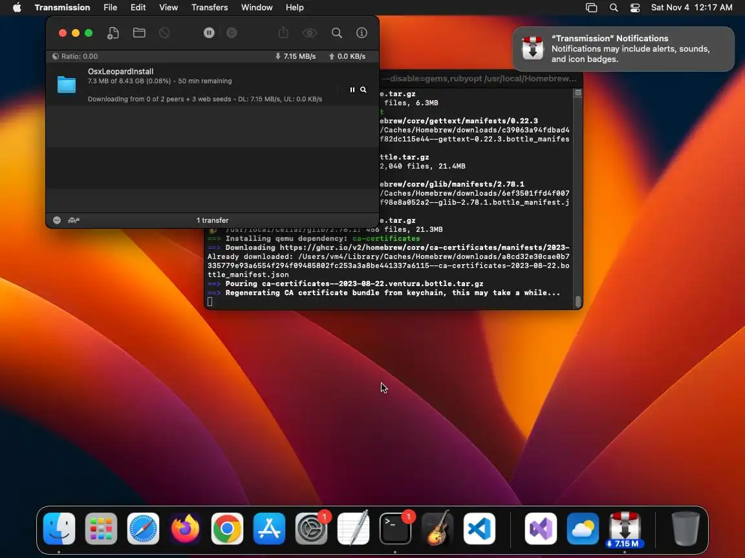The width and height of the screenshot is (745, 558).
Task: Open the Apple menu
Action: coord(17,8)
